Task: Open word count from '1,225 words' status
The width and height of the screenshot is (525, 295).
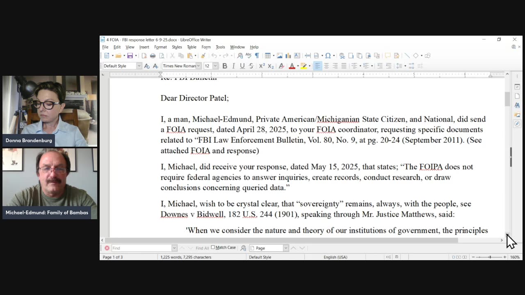Action: [186, 257]
